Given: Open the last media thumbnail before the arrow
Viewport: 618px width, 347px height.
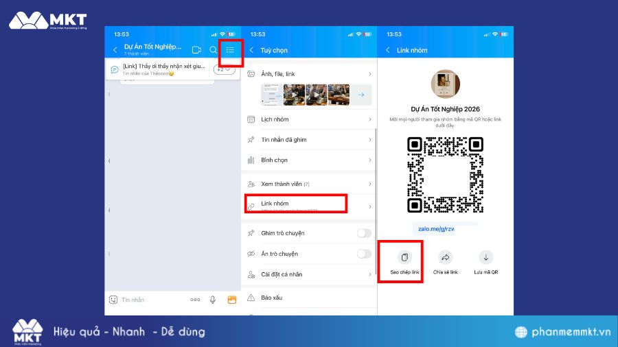Looking at the screenshot, I should (x=339, y=95).
